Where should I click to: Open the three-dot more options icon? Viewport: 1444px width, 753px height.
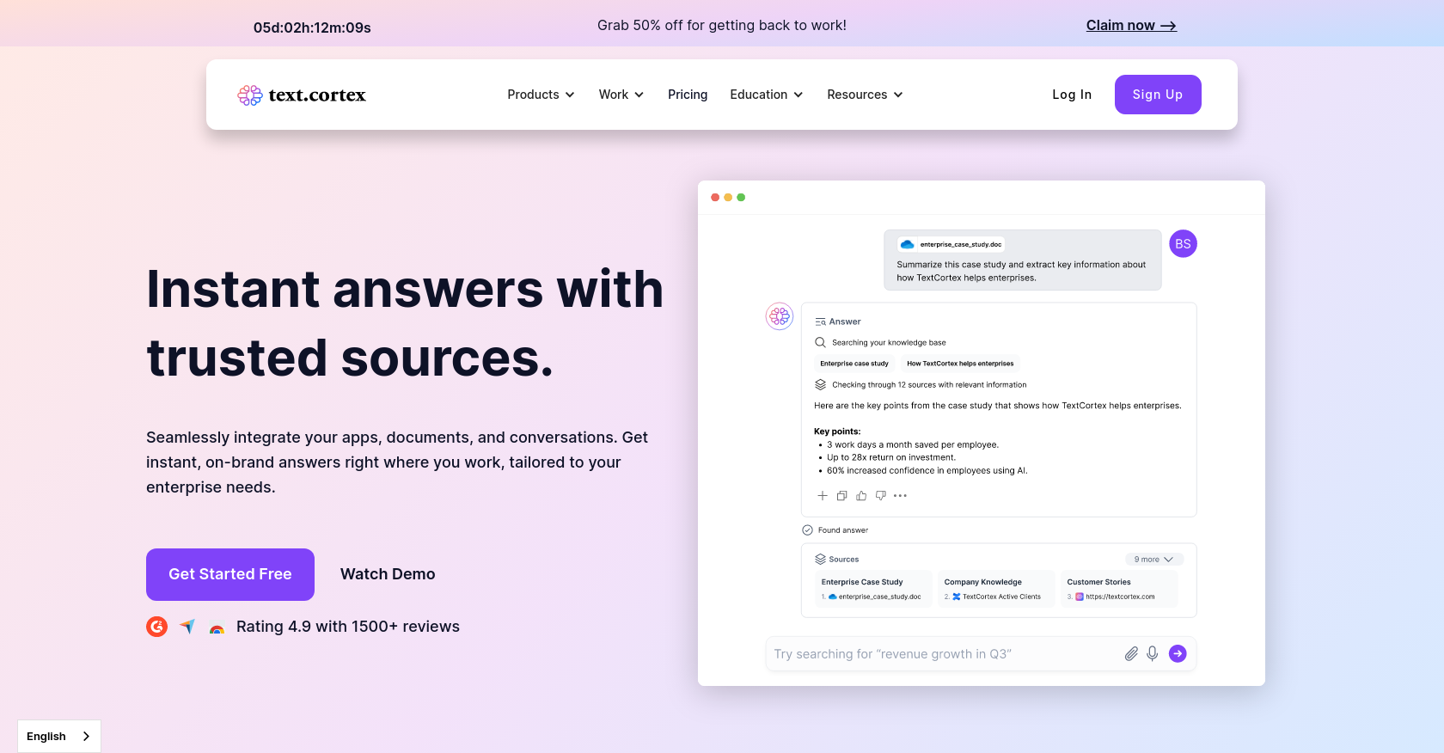pos(900,496)
